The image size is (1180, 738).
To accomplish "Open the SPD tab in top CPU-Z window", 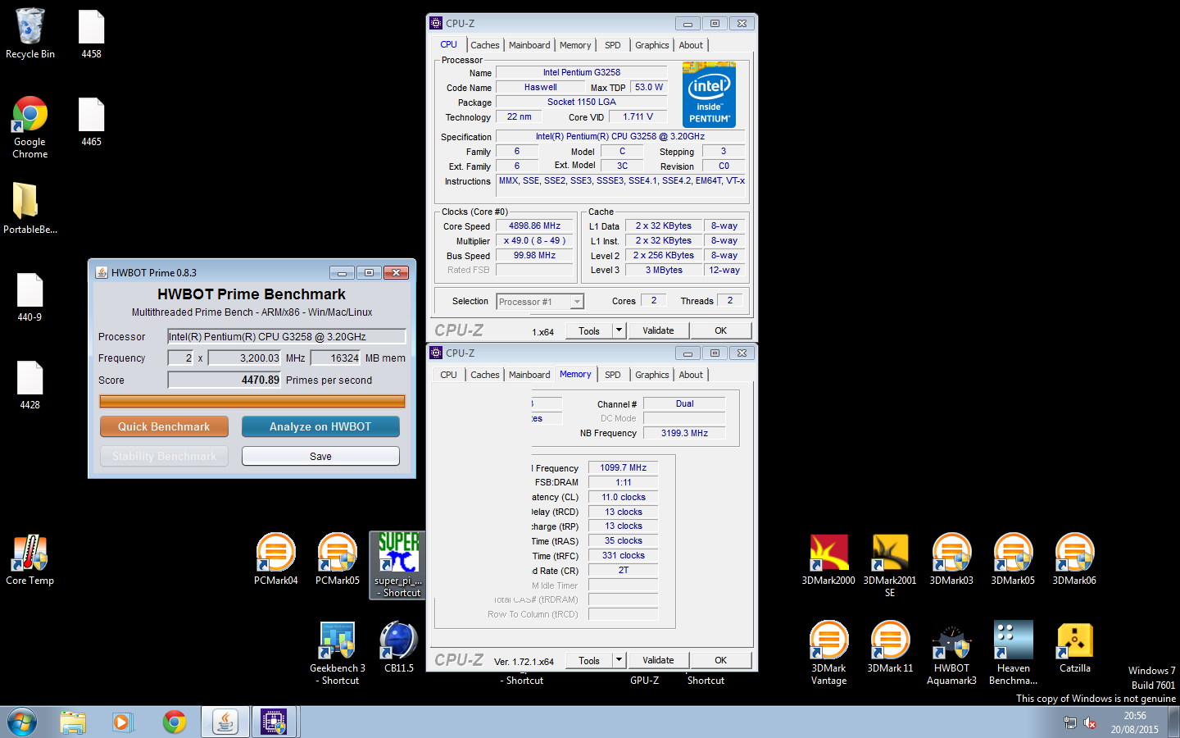I will pyautogui.click(x=612, y=45).
